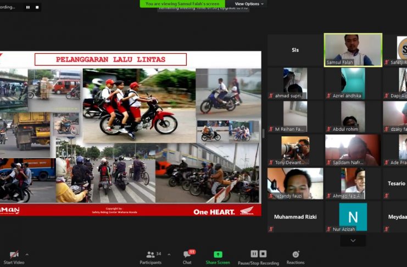This screenshot has width=407, height=267.
Task: Stop recording from the bottom toolbar
Action: pos(263,254)
